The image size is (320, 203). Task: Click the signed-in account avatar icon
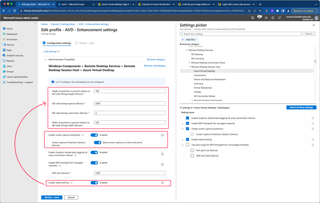[316, 18]
